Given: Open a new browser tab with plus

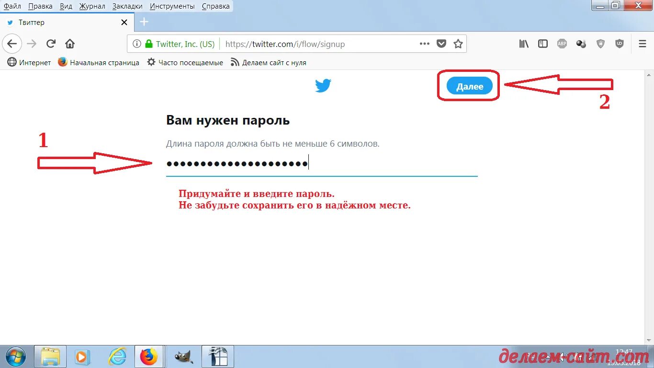Looking at the screenshot, I should tap(144, 22).
